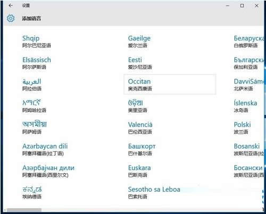Viewport: 266px width, 214px height.
Task: Pick Азәрбајҹан дили Cyrillic entry
Action: (48, 171)
